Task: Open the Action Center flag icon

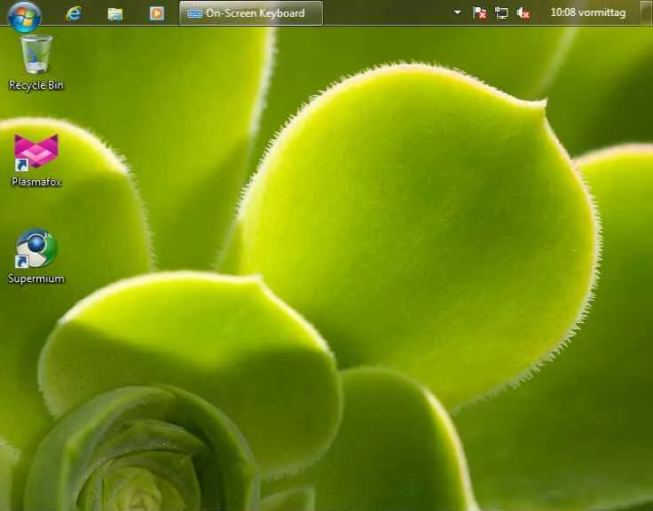Action: point(479,13)
